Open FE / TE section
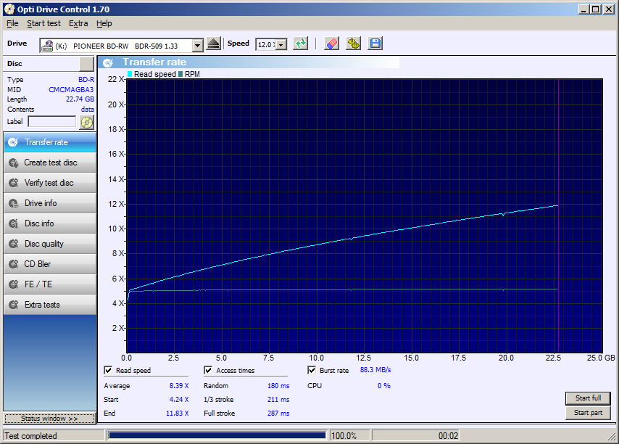Image resolution: width=619 pixels, height=444 pixels. click(x=50, y=284)
